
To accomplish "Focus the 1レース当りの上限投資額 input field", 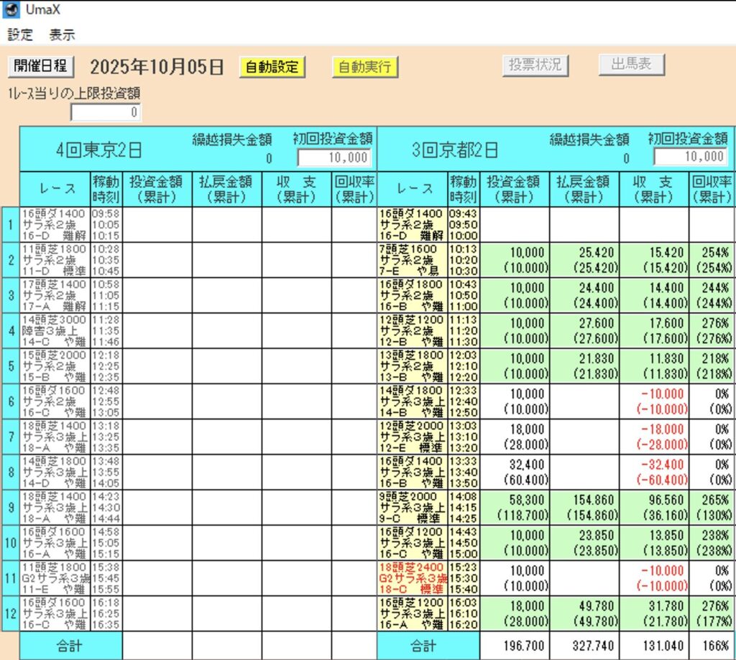I will pos(106,113).
